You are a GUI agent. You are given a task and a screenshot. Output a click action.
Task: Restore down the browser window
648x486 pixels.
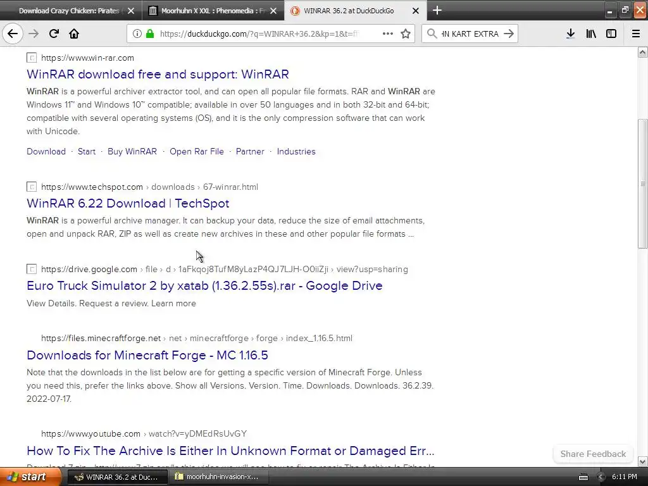click(625, 11)
